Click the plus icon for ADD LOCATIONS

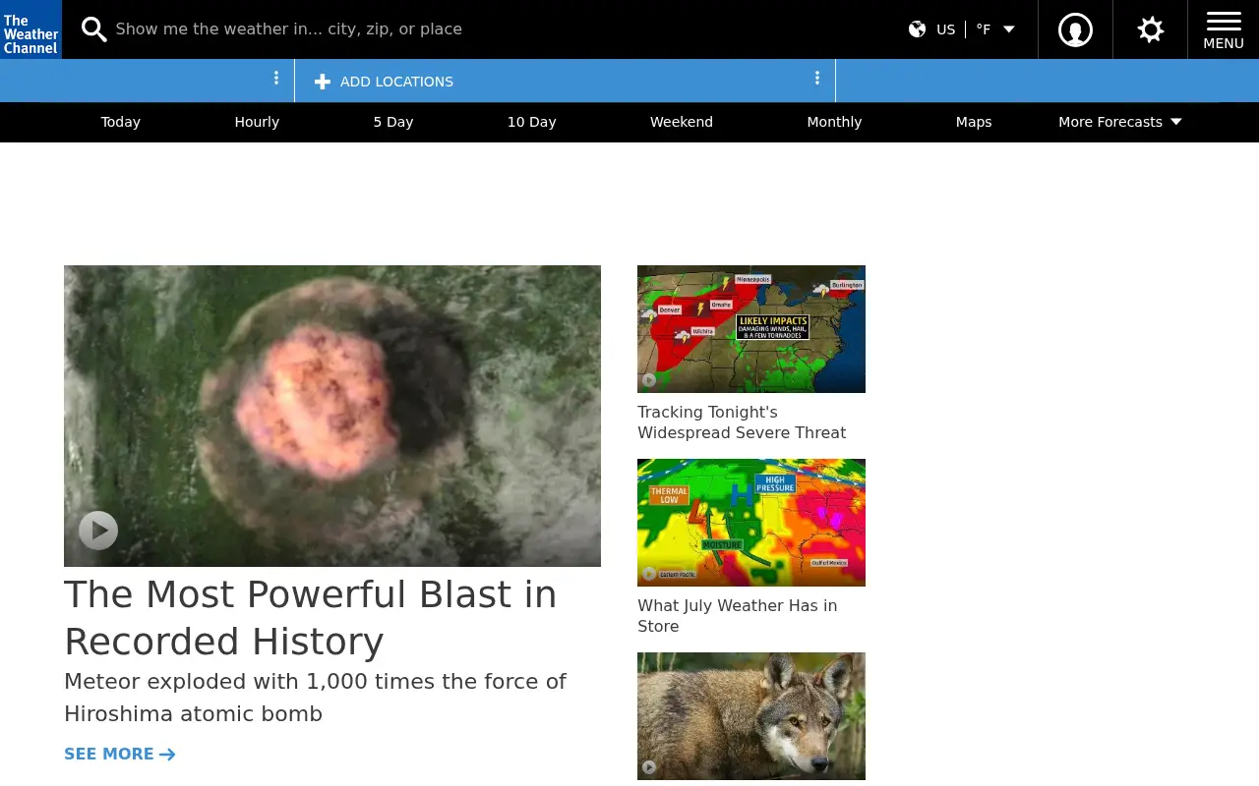click(323, 82)
